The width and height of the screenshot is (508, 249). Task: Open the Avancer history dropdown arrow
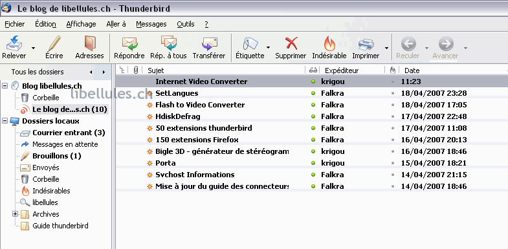[x=465, y=48]
